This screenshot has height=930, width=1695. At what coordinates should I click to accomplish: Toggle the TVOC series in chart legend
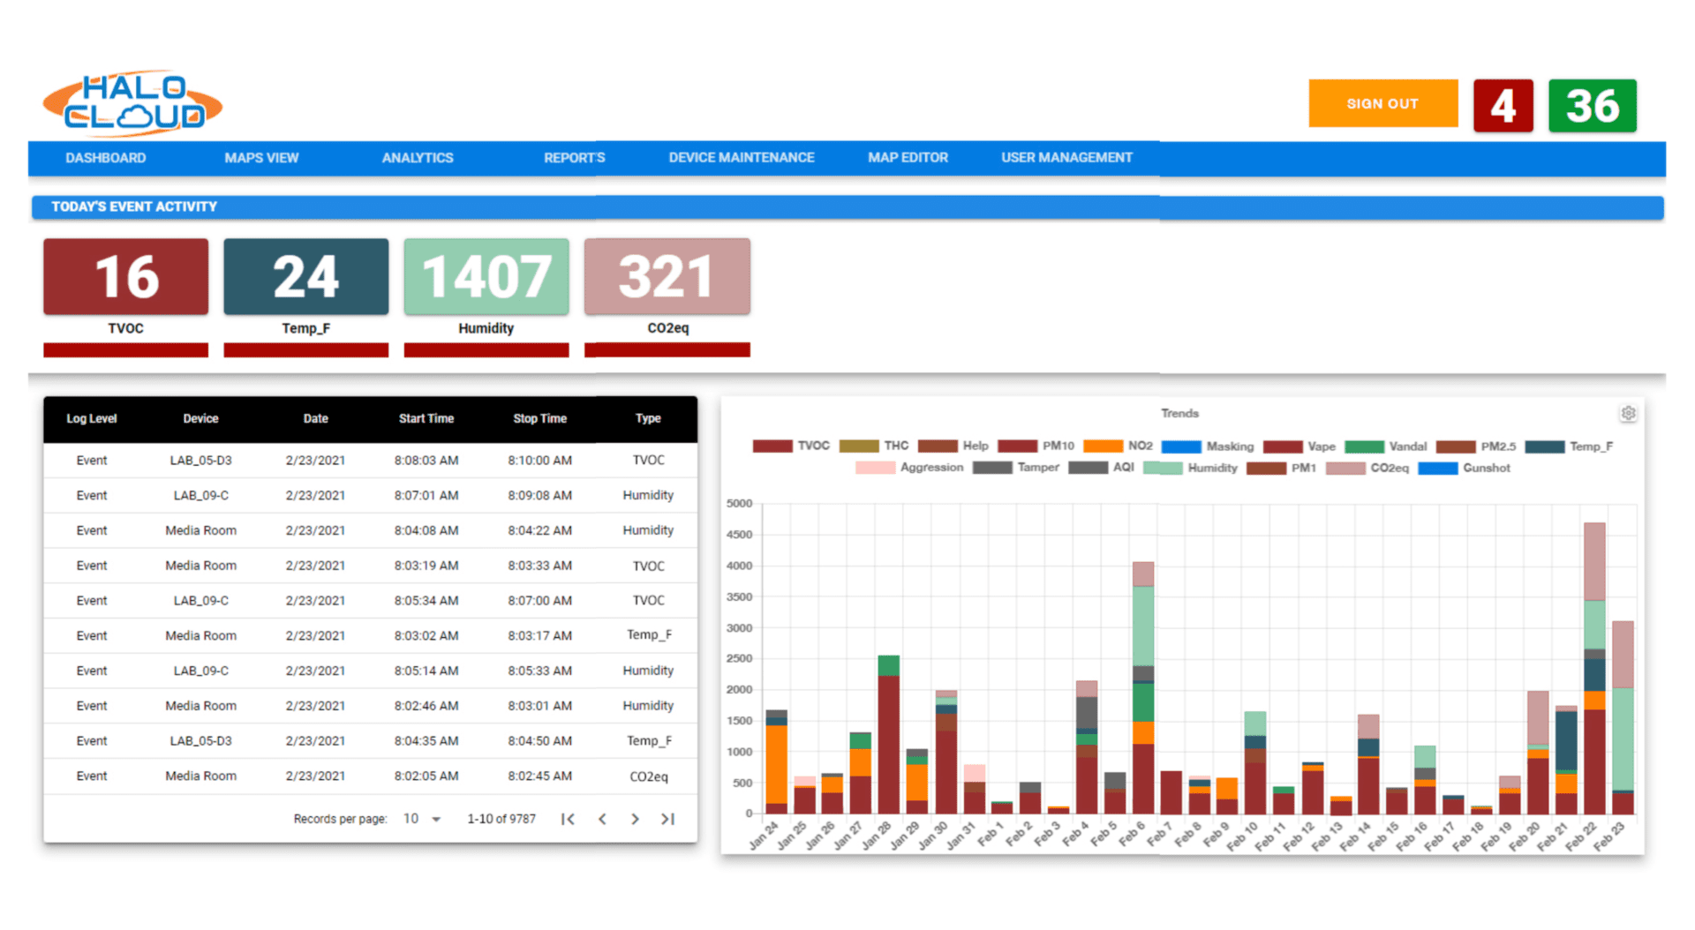[791, 446]
